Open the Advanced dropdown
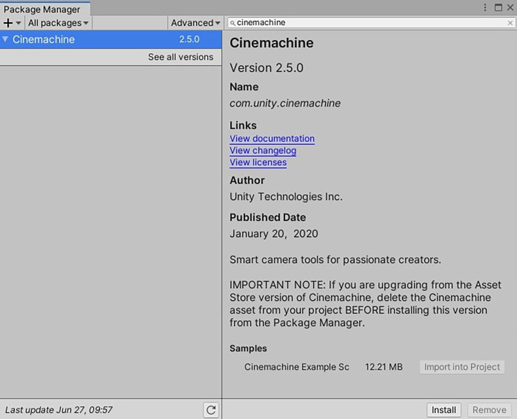The image size is (517, 419). (x=195, y=23)
